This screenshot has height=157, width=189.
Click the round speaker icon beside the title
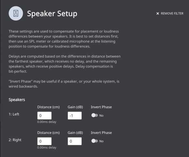coord(16,13)
